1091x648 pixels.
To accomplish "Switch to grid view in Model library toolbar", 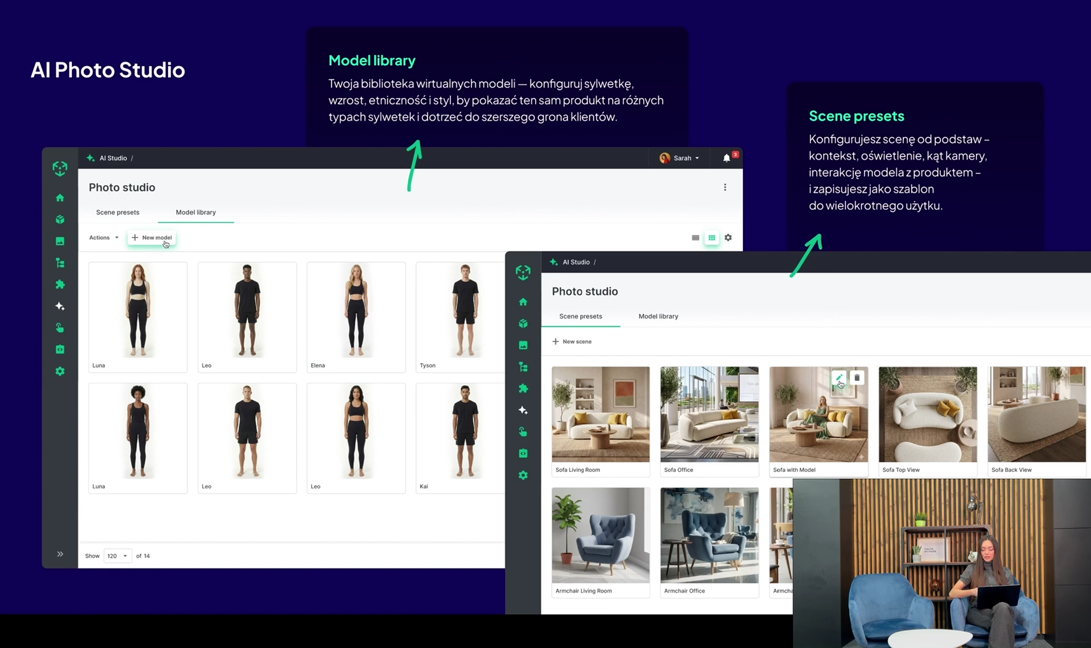I will tap(712, 238).
